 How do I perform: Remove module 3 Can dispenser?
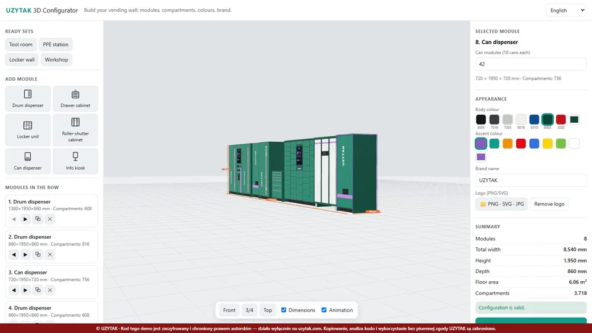(50, 290)
